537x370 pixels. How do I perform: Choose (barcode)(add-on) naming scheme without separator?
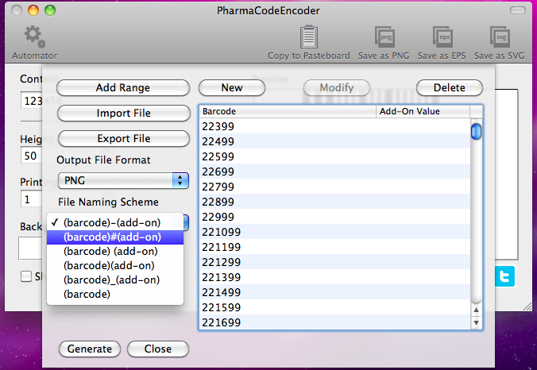pos(115,266)
